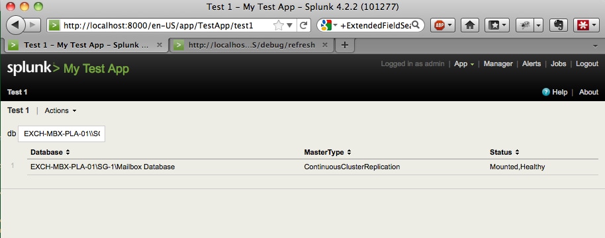The height and width of the screenshot is (238, 605).
Task: Close the debug/refresh browser tab
Action: coord(325,45)
